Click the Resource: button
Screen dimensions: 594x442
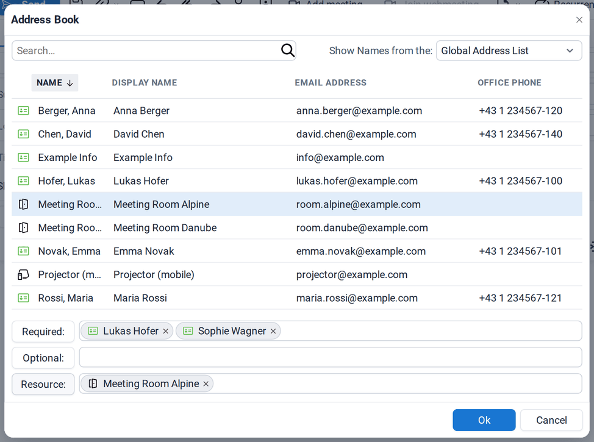coord(43,384)
